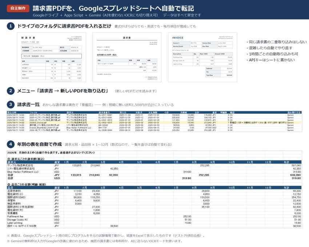Open the Japanese 御請求書 invoice thumbnail
The image size is (309, 247).
pos(51,57)
